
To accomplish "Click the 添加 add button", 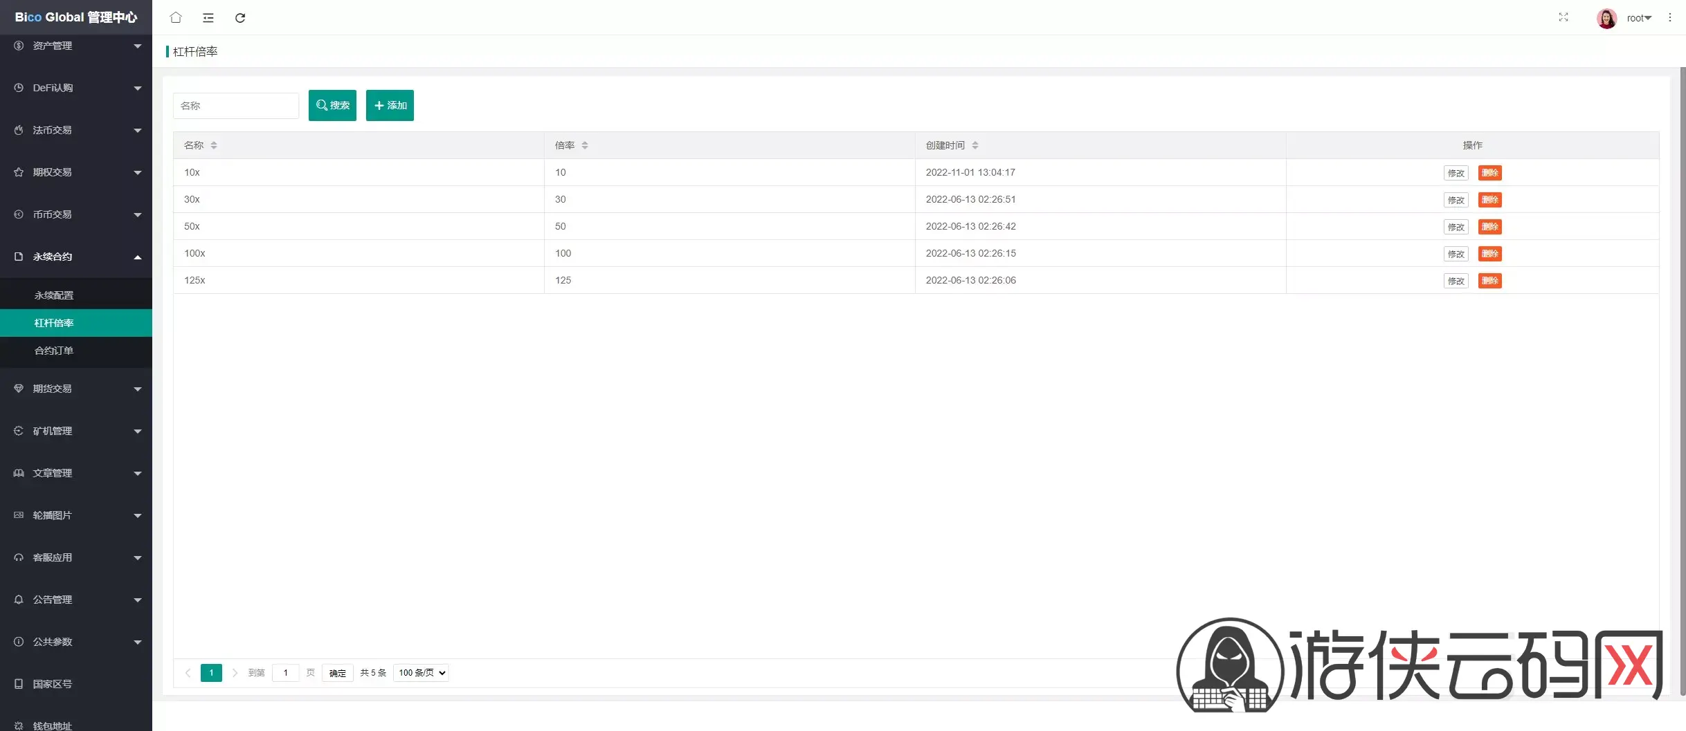I will 390,105.
